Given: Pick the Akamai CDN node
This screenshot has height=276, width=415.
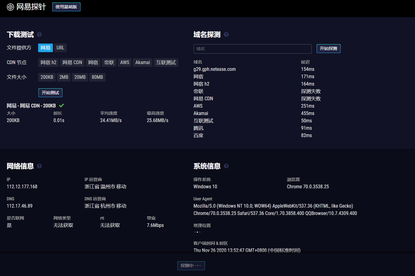Looking at the screenshot, I should pos(143,63).
